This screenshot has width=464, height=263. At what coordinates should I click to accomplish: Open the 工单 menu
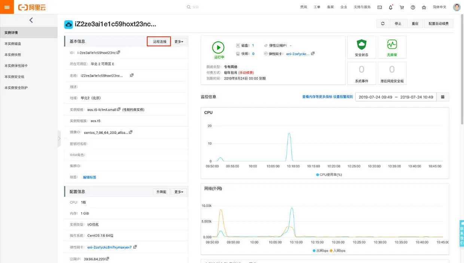[x=317, y=7]
